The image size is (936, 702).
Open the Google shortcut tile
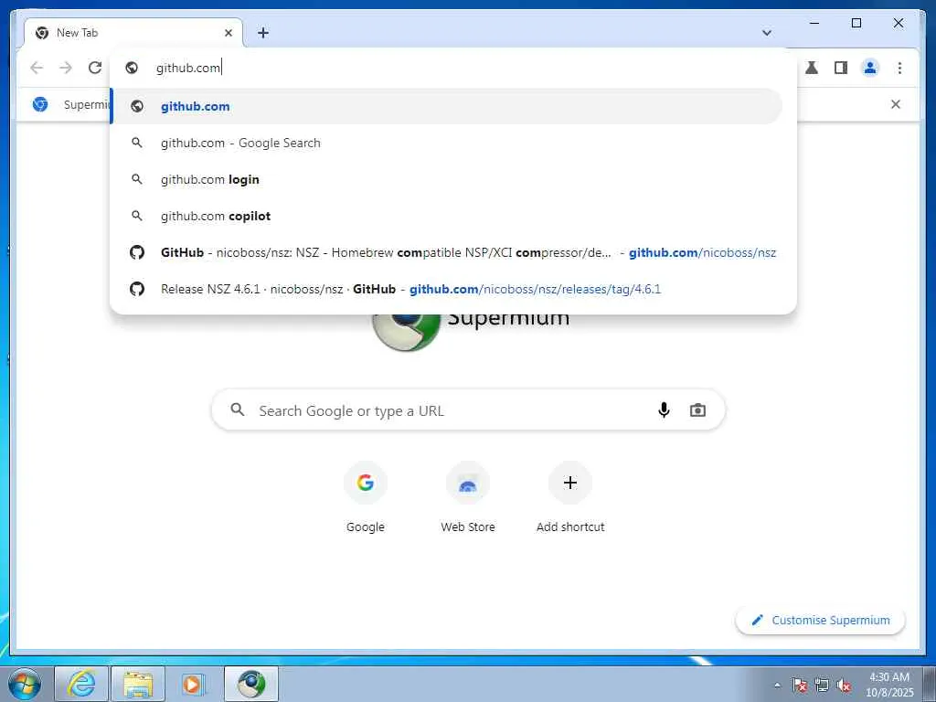(x=366, y=496)
